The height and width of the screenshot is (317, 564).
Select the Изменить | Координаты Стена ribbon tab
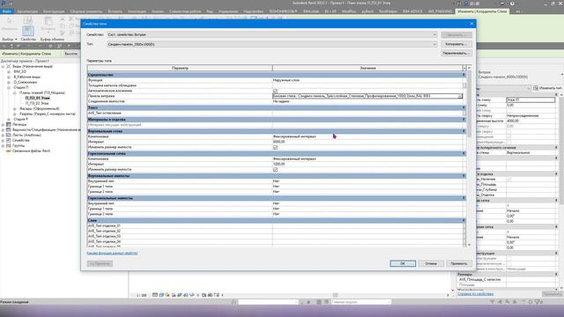click(x=482, y=11)
